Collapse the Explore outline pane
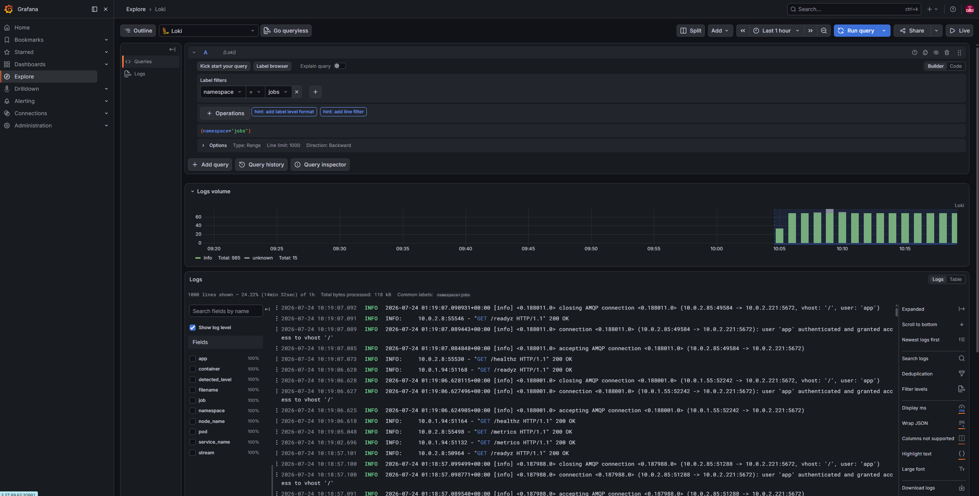The image size is (979, 496). point(172,49)
